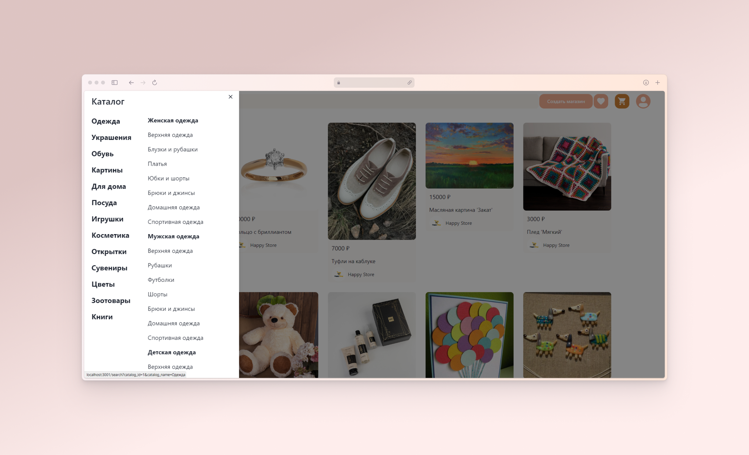Click the browser reload icon
The image size is (749, 455).
155,83
